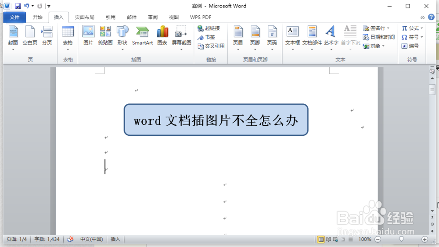This screenshot has width=439, height=247.
Task: Insert a cross-reference (交叉引用)
Action: [211, 46]
